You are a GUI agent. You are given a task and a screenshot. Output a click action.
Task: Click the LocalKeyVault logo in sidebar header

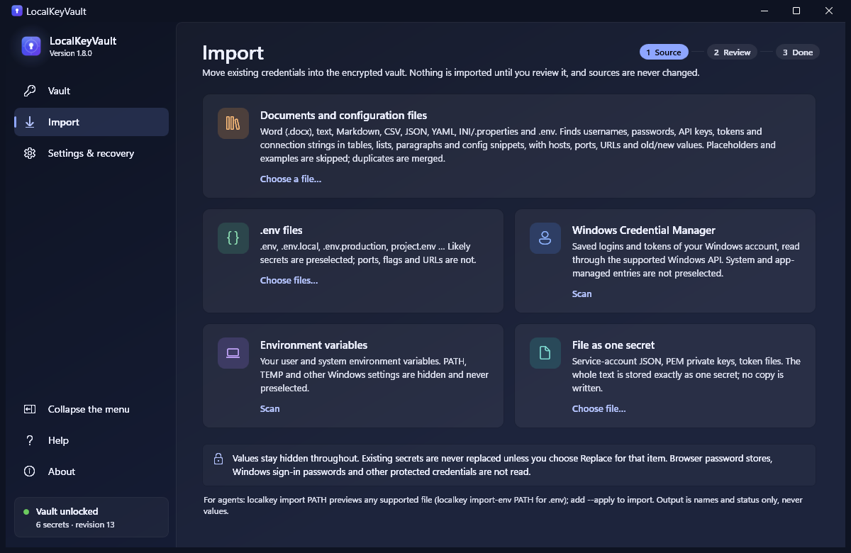[x=31, y=46]
